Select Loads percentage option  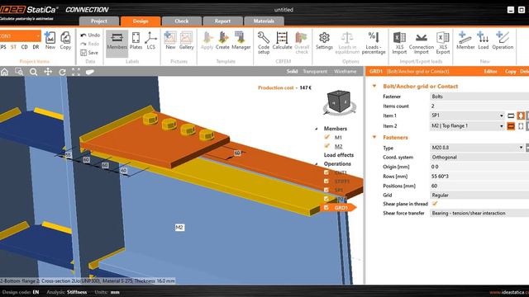tap(374, 43)
